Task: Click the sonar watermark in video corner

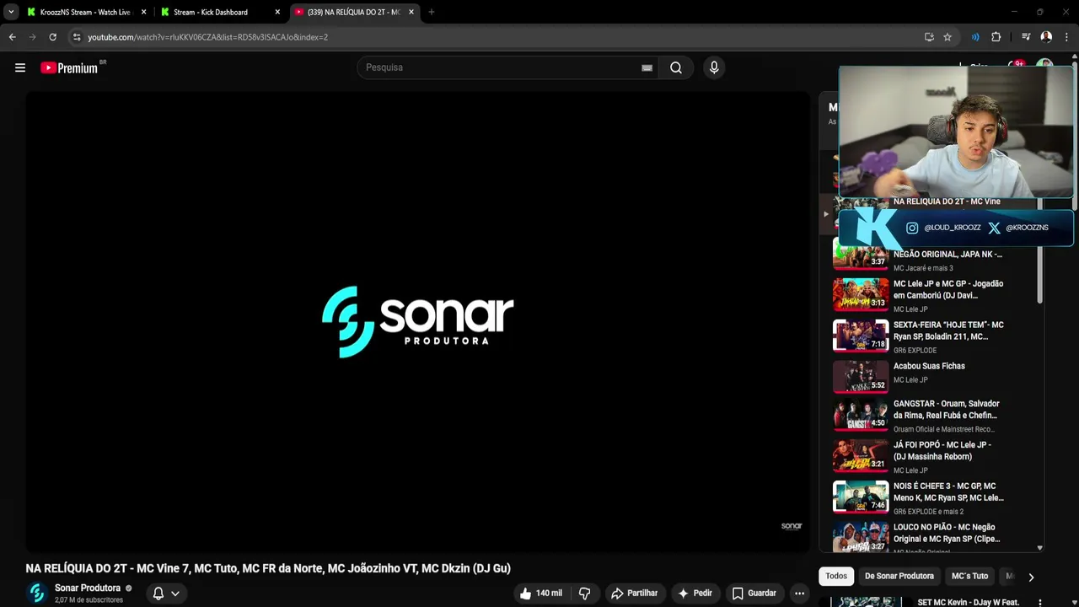Action: [792, 526]
